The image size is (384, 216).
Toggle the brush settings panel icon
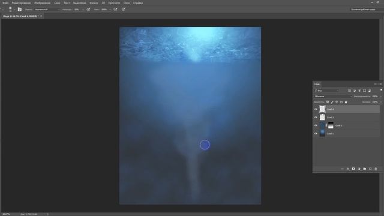[20, 10]
